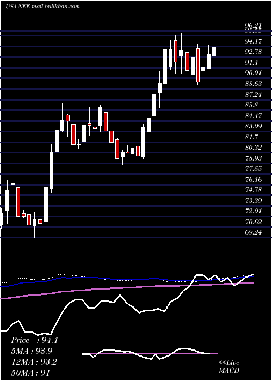Select the 72.01 price axis label

pos(254,211)
